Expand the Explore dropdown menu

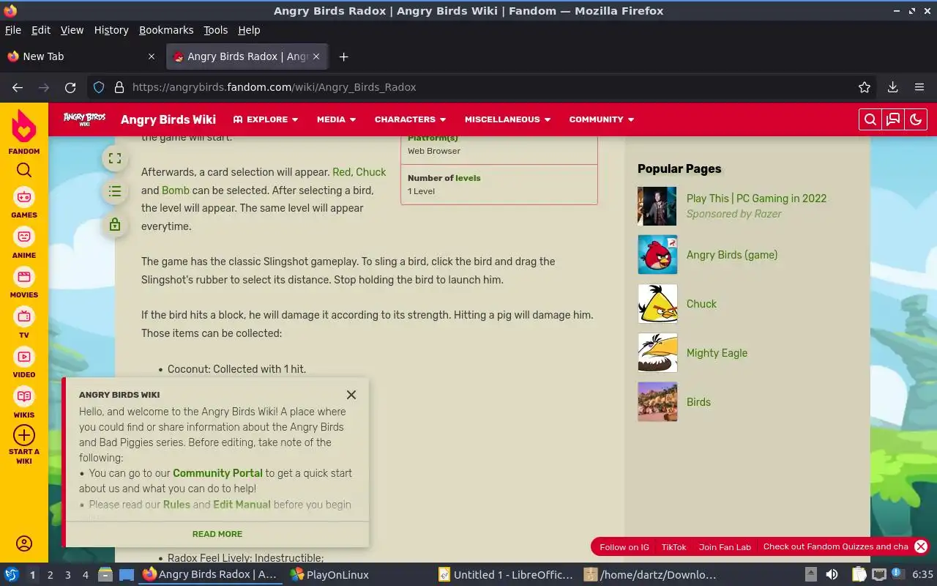point(266,119)
